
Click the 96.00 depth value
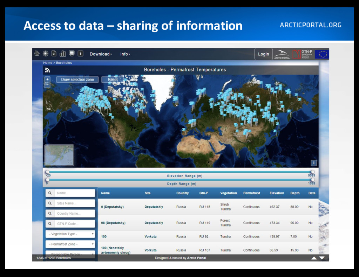click(294, 223)
